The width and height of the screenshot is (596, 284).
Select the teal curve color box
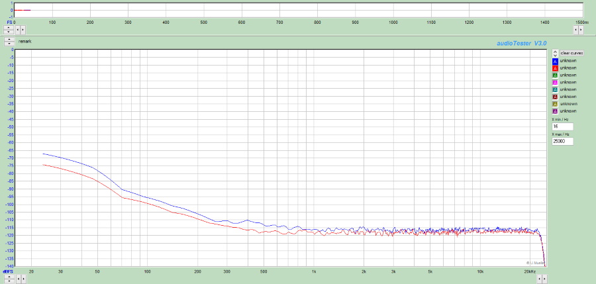click(554, 90)
